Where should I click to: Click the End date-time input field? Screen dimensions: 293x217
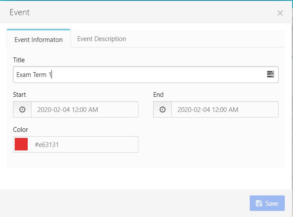tap(225, 109)
